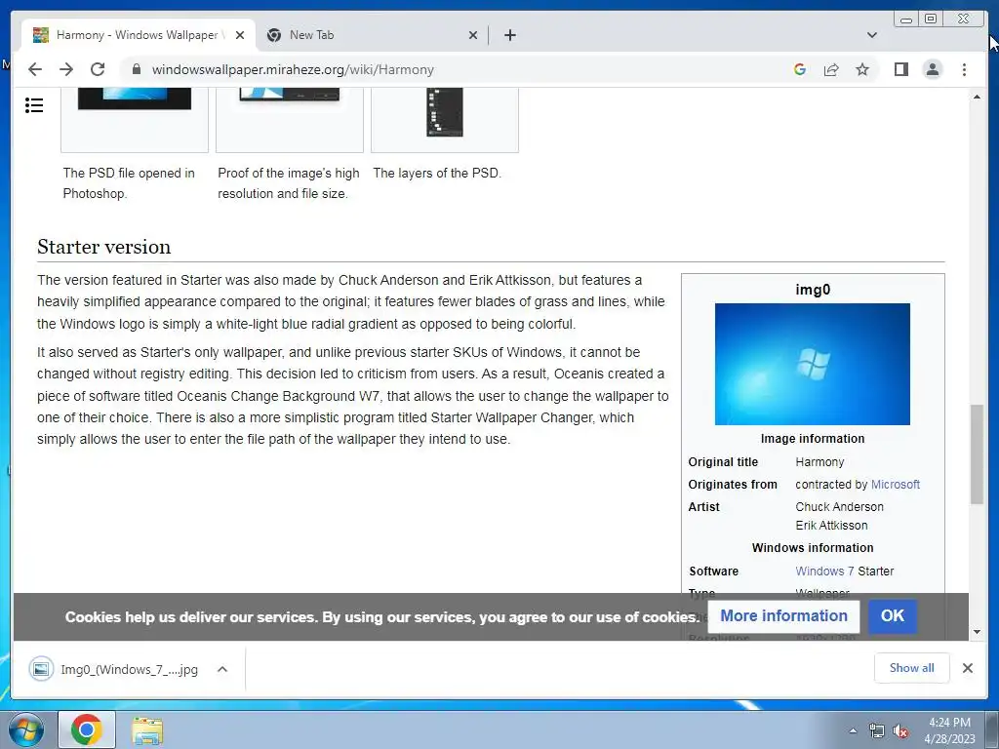Click the 'Windows information' infobox header
The width and height of the screenshot is (999, 749).
pyautogui.click(x=813, y=547)
